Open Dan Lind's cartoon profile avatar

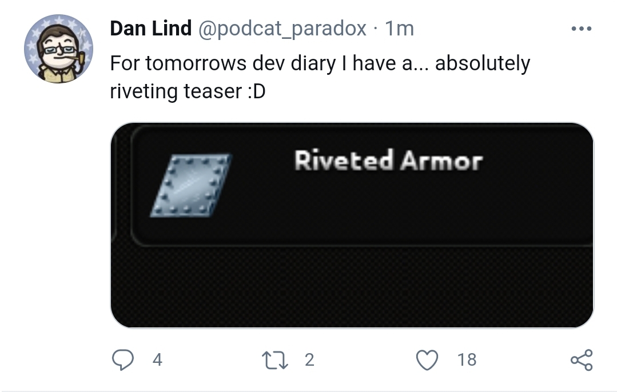[x=59, y=49]
